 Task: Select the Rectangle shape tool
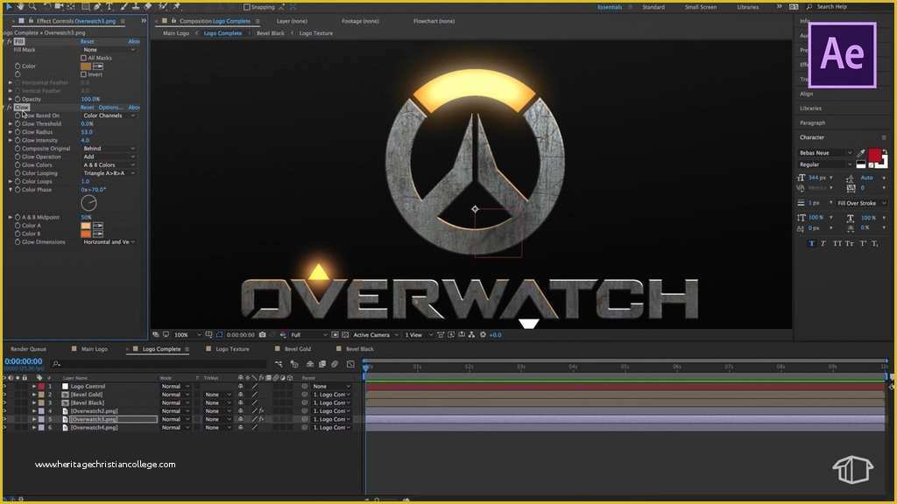point(85,6)
